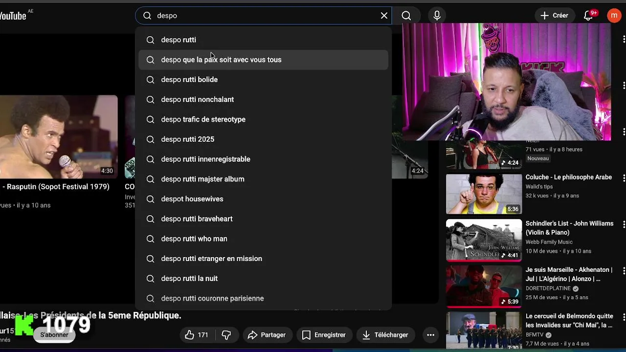
Task: Open options menu for Je suis Marseille video
Action: (624, 270)
